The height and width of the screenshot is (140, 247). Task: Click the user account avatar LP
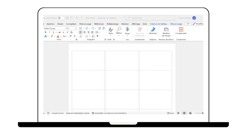coord(194,18)
